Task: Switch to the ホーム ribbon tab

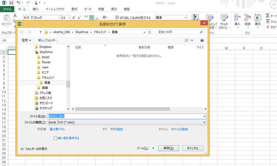Action: tap(22, 9)
